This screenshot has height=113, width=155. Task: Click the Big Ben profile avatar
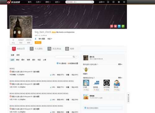coord(21,27)
